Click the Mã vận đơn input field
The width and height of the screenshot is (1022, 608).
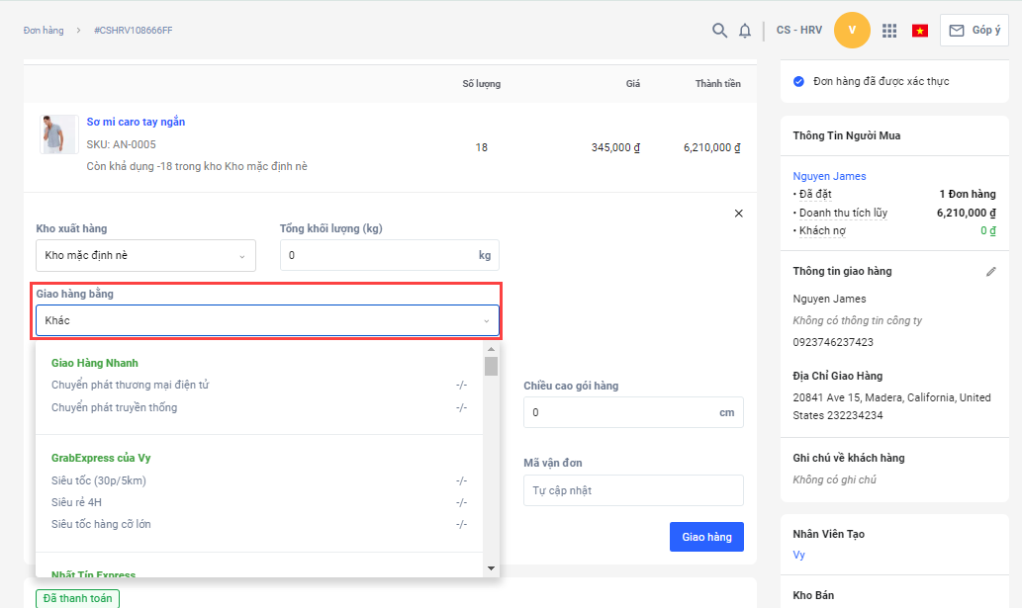point(632,490)
